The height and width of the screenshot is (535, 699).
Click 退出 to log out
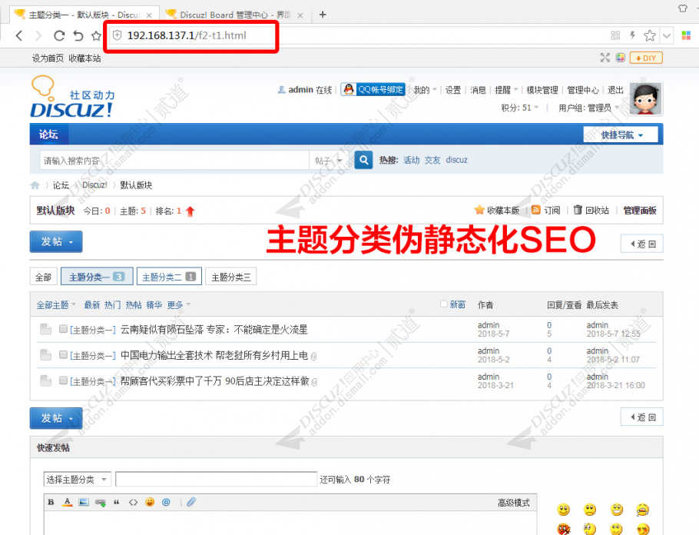(615, 90)
